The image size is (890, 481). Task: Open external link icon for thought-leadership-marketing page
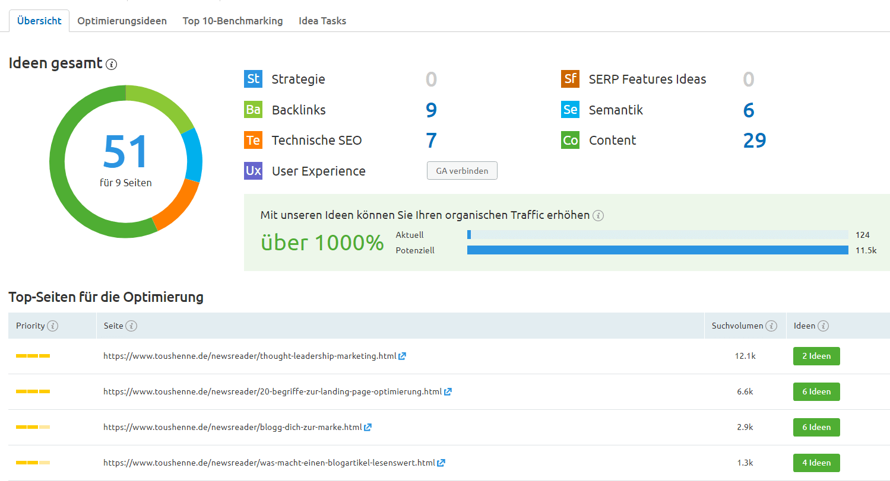coord(403,356)
